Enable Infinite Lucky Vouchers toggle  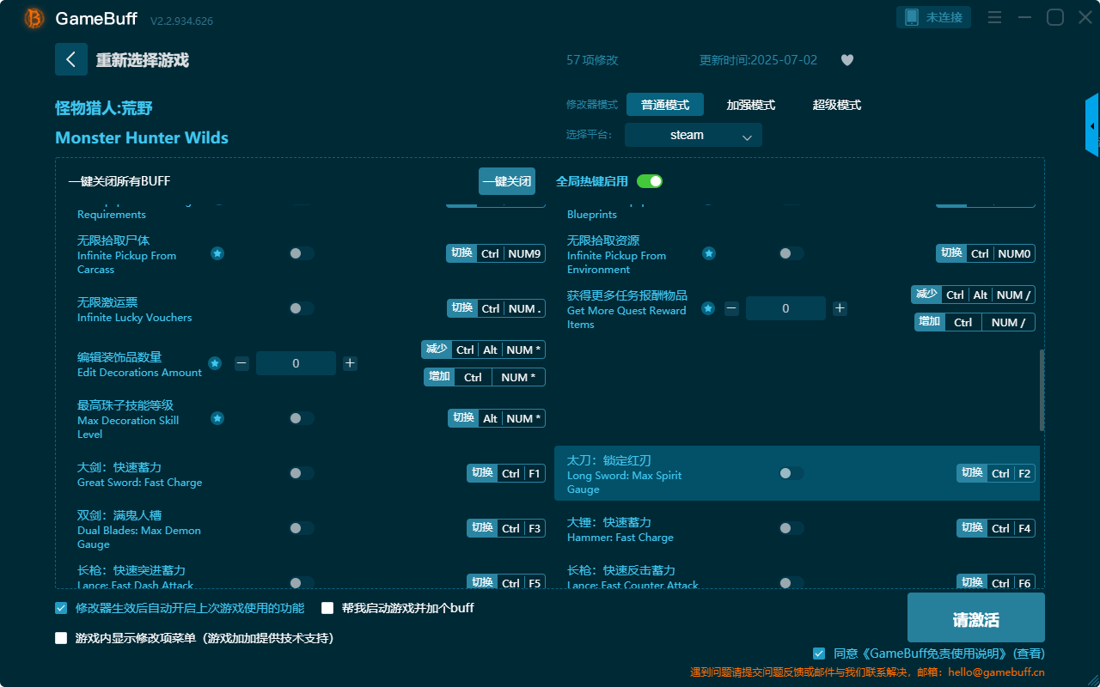click(x=302, y=308)
